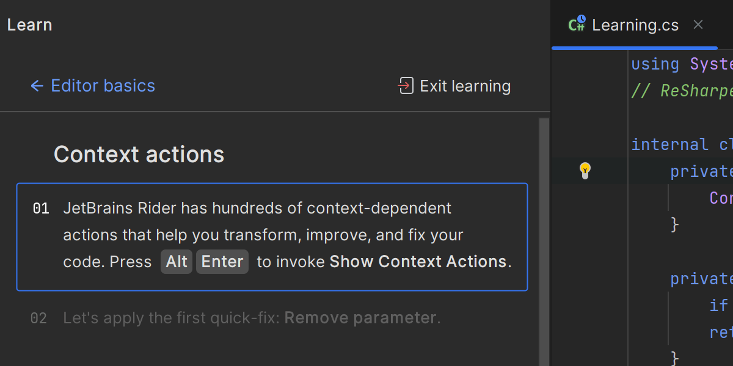Image resolution: width=733 pixels, height=366 pixels.
Task: Click the Enter key shortcut badge
Action: (x=222, y=262)
